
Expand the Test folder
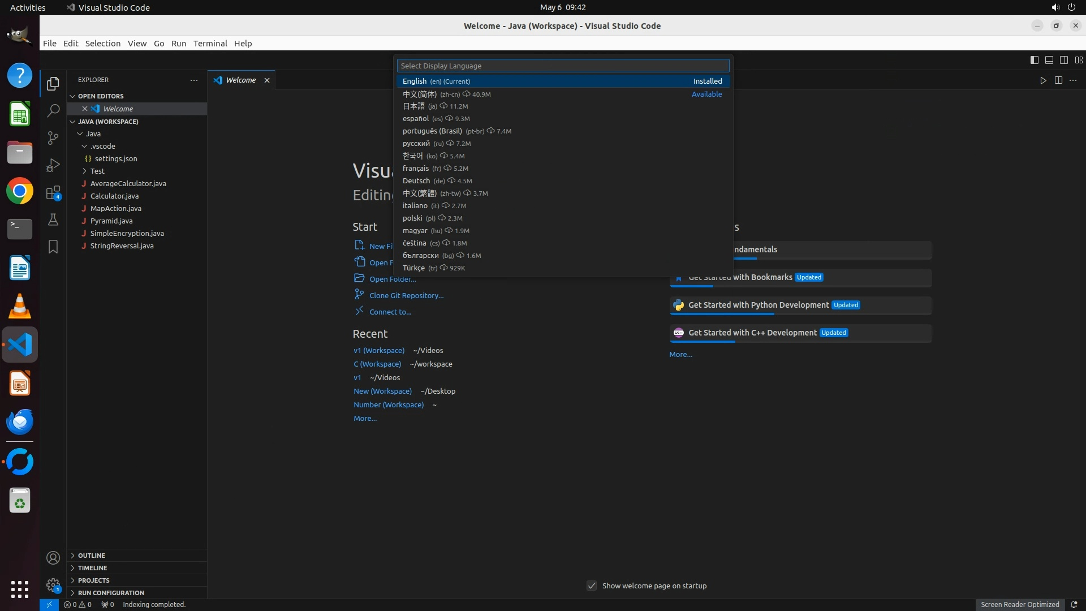pos(97,171)
